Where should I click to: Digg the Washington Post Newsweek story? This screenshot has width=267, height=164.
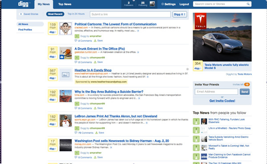pyautogui.click(x=53, y=149)
